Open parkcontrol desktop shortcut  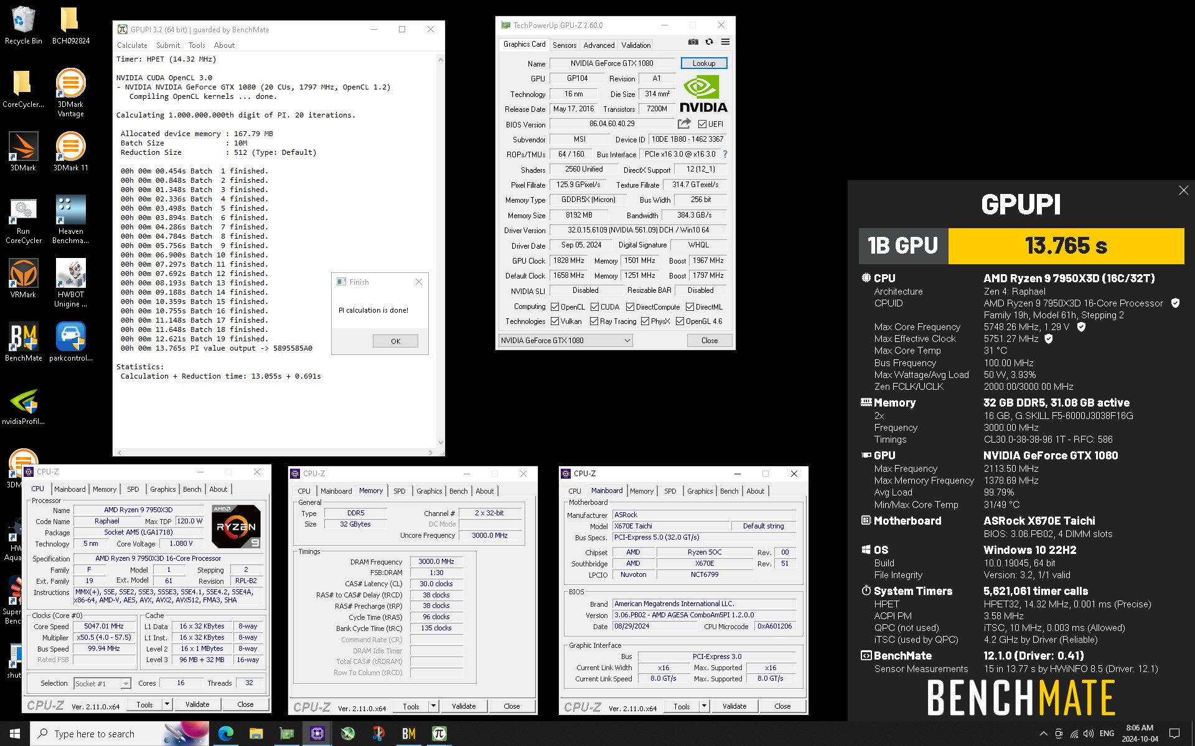point(70,342)
